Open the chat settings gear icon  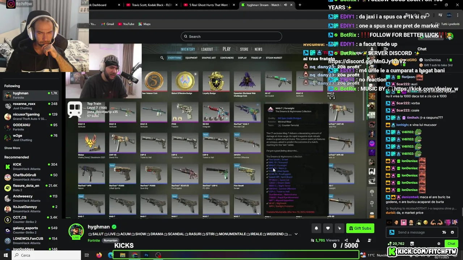click(439, 244)
